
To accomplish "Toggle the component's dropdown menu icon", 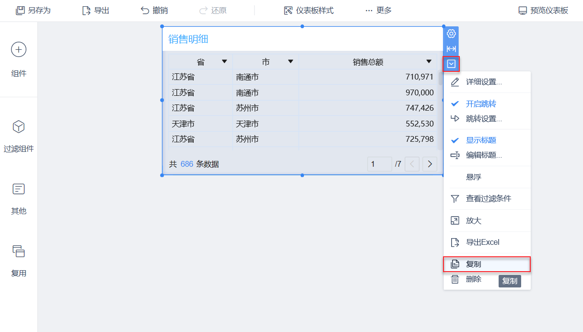I will tap(451, 64).
